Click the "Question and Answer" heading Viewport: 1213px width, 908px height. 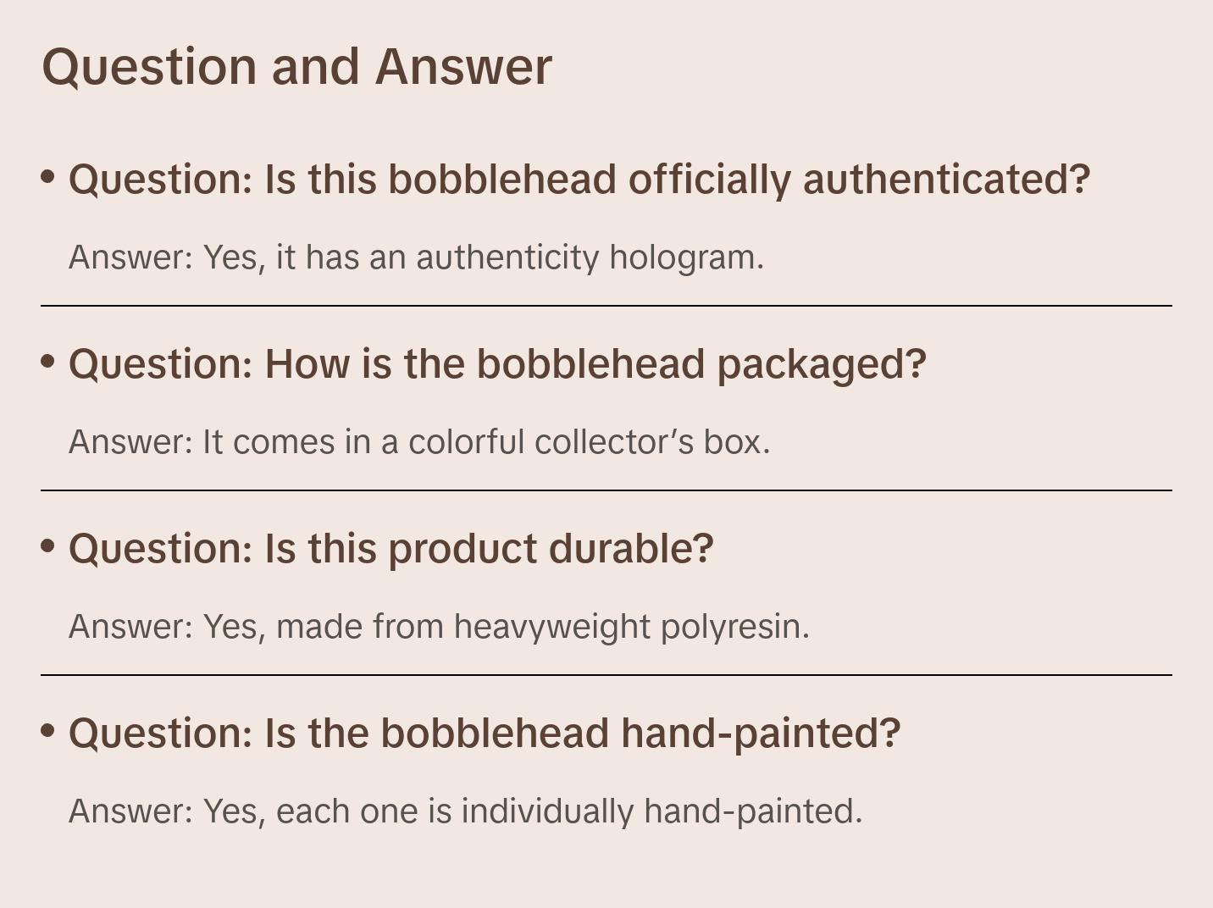point(296,66)
